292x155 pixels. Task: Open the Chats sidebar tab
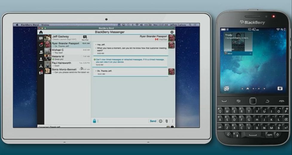click(41, 38)
